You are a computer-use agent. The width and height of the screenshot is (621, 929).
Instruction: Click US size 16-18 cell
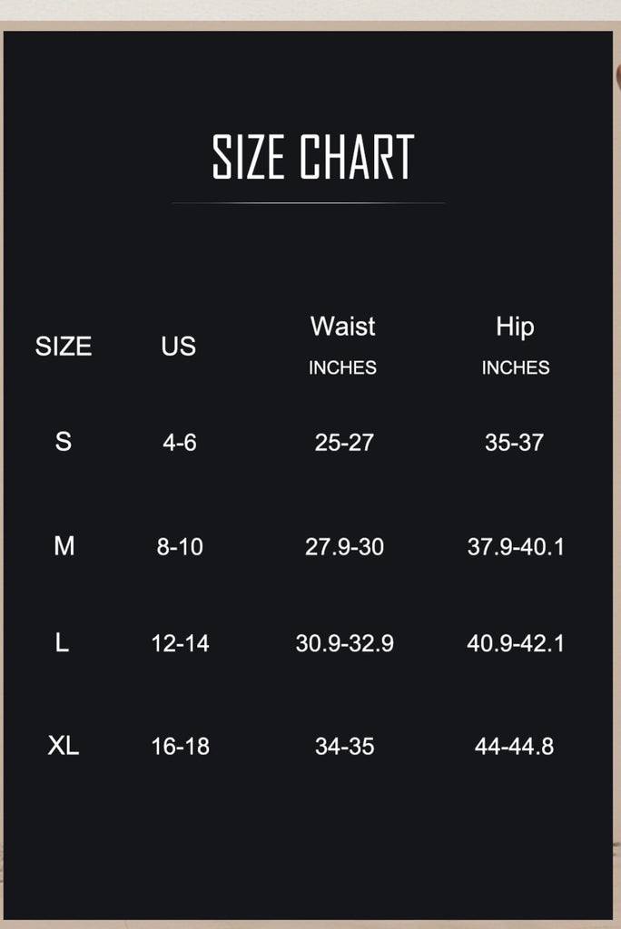(x=181, y=747)
